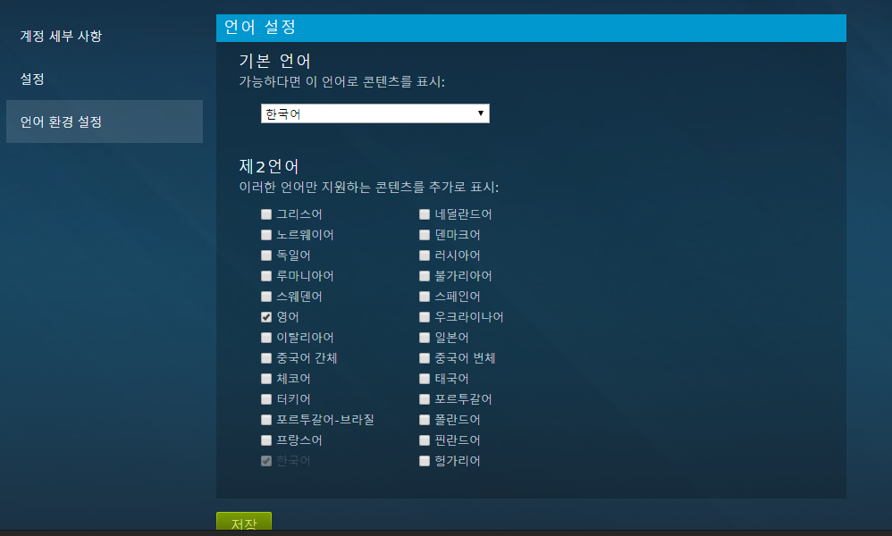
Task: Click the 이러한 언어만 지원하는 콘텐츠를 추가로 표시 text
Action: click(x=368, y=187)
